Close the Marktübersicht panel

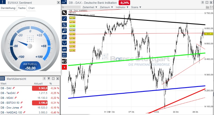tap(58, 79)
